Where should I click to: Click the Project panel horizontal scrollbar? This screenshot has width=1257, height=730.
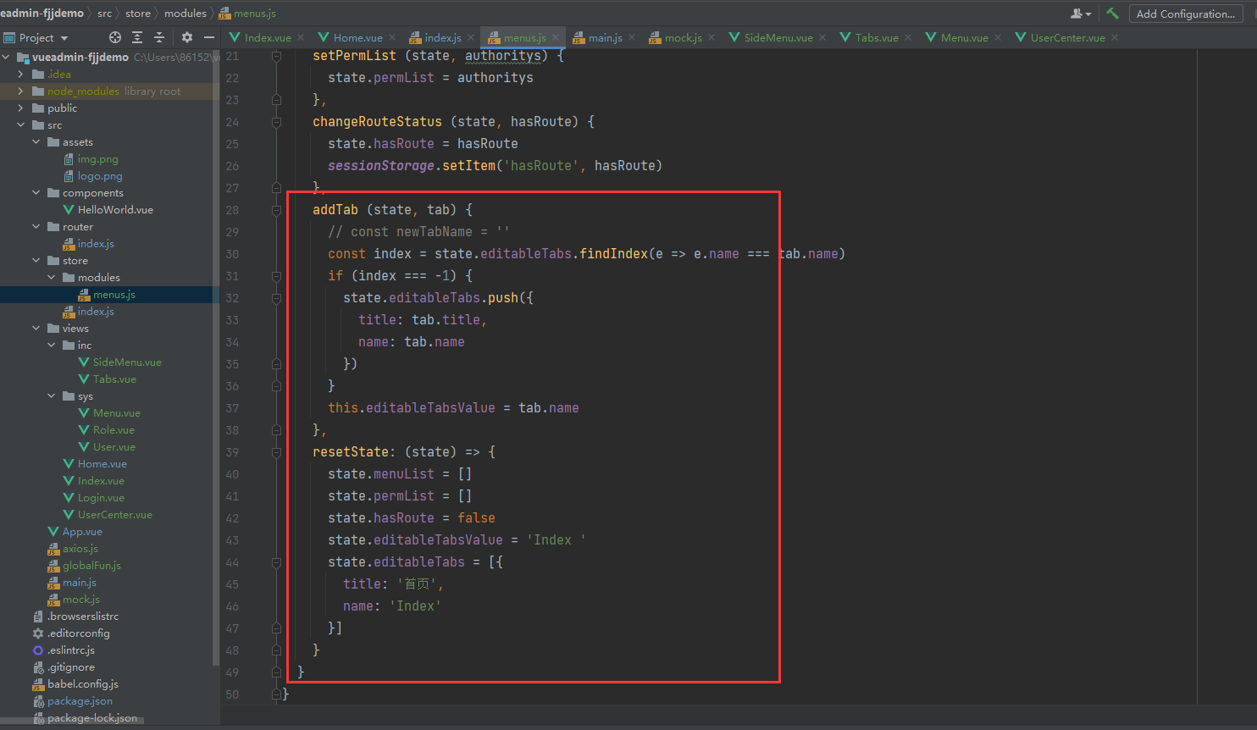[x=73, y=721]
